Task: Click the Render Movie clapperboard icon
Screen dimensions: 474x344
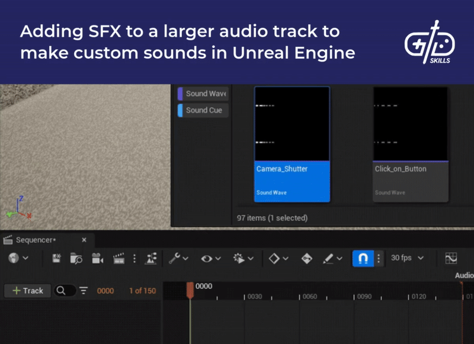Action: [x=118, y=258]
